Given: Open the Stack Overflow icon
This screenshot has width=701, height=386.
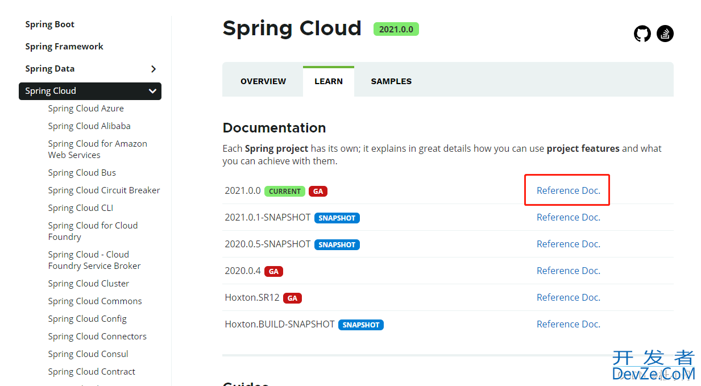Looking at the screenshot, I should (665, 34).
